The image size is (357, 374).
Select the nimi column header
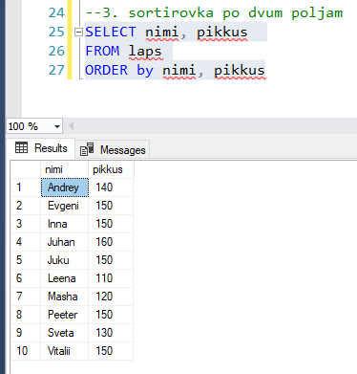[65, 169]
